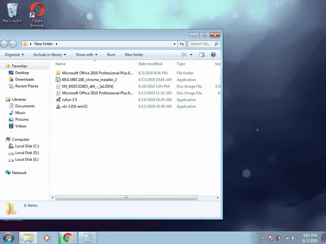Open Desktop under Favorites
This screenshot has height=244, width=326.
coord(22,73)
